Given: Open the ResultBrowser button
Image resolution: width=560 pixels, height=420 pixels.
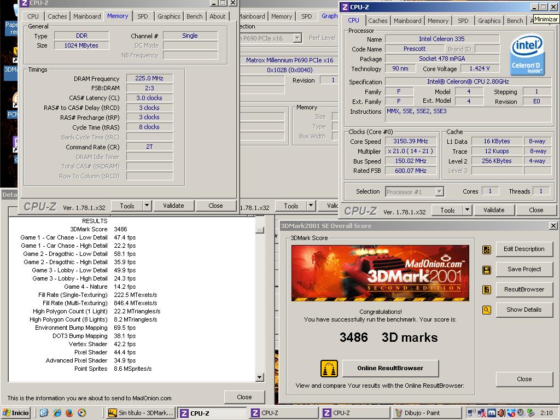Looking at the screenshot, I should point(524,289).
